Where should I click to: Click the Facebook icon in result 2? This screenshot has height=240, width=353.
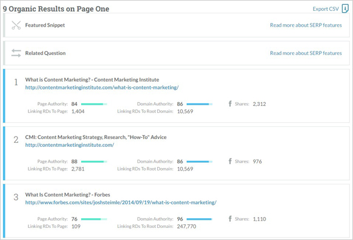tap(230, 161)
